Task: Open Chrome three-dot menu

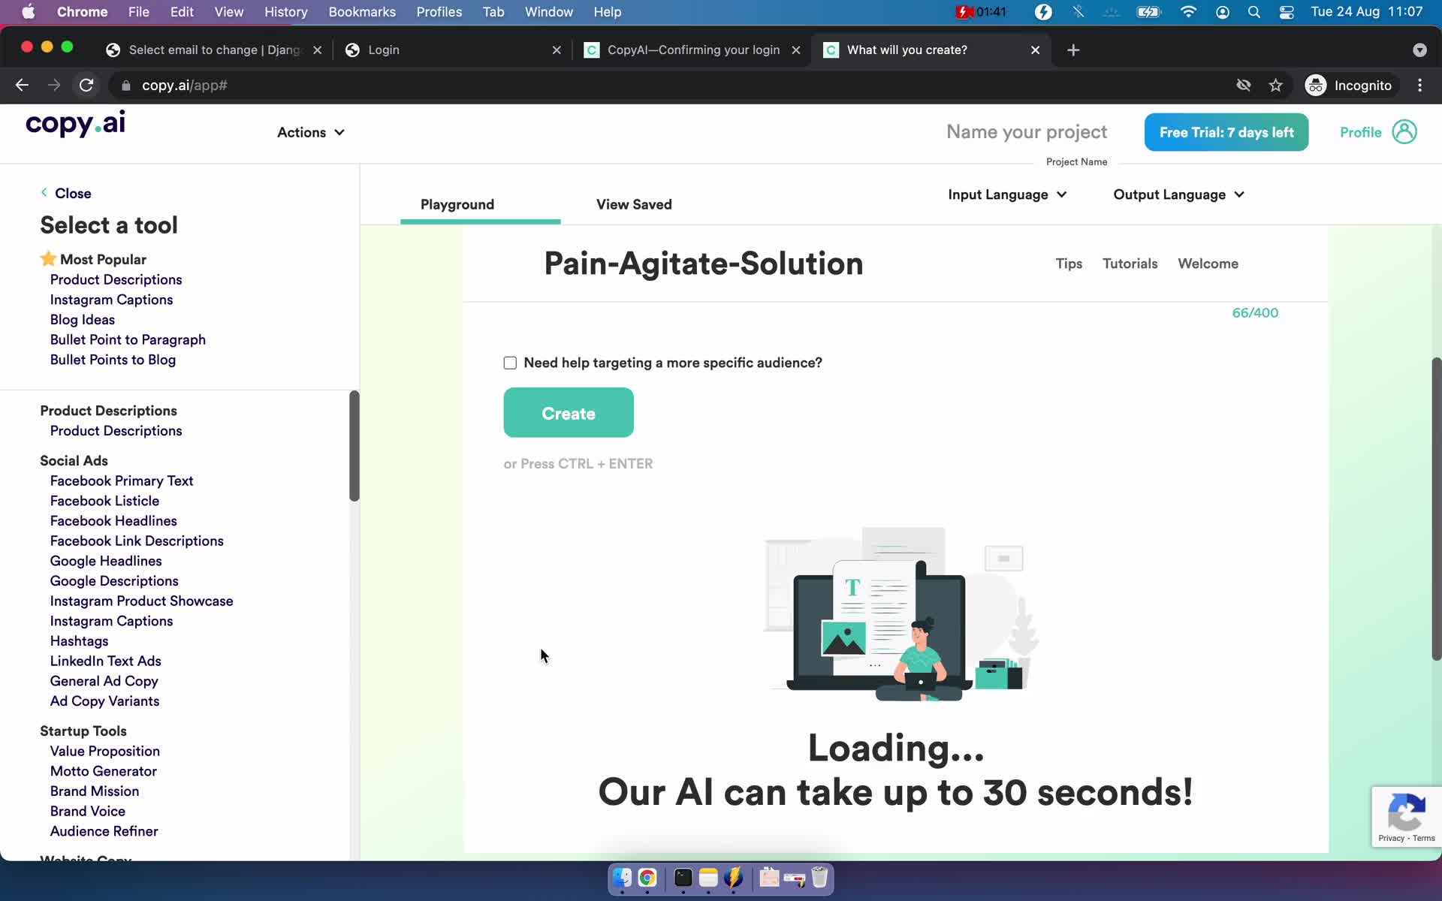Action: tap(1419, 86)
